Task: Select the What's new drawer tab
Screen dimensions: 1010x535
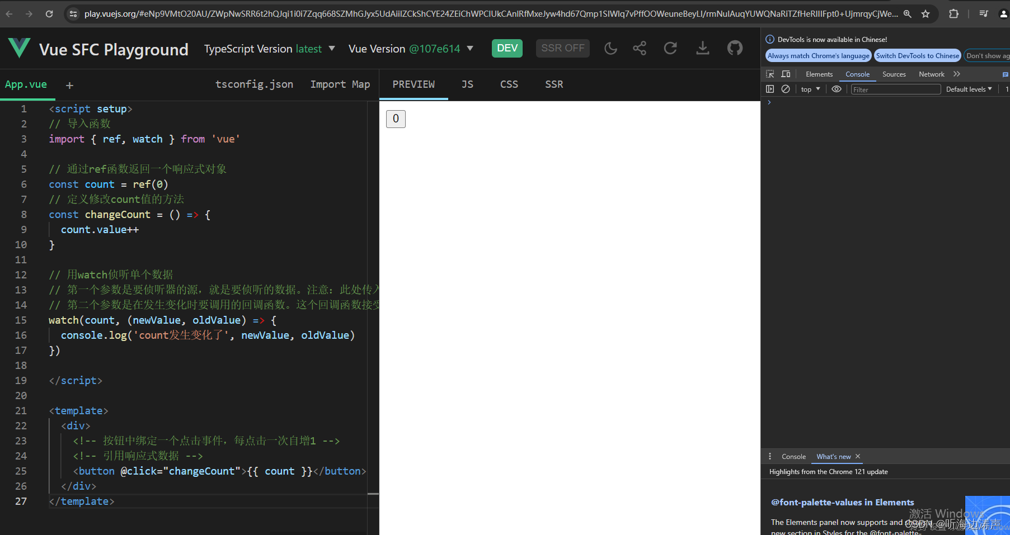Action: tap(833, 457)
